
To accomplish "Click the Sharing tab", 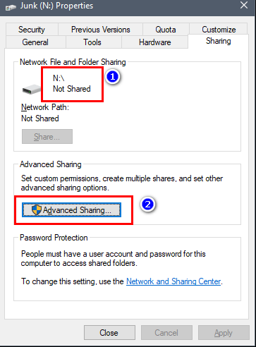I will (219, 41).
